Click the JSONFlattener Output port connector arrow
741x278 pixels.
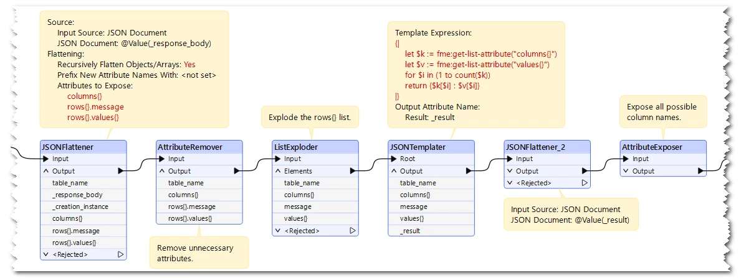(x=122, y=171)
